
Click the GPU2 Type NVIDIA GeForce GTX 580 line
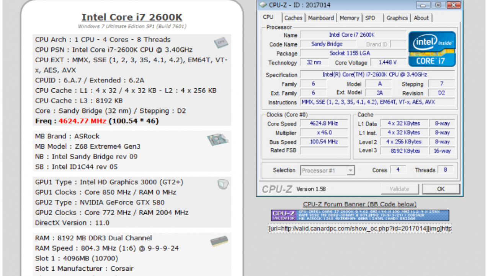100,203
